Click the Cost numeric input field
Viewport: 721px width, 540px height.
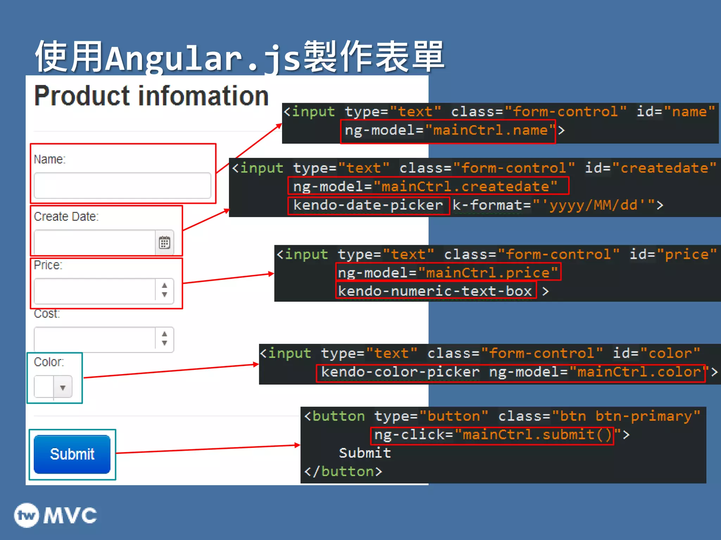(95, 340)
